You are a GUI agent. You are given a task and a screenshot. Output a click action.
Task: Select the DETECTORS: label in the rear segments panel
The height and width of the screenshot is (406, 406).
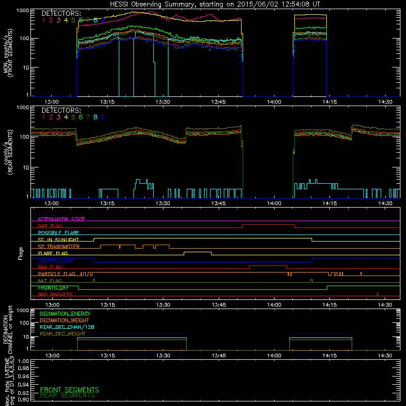61,110
